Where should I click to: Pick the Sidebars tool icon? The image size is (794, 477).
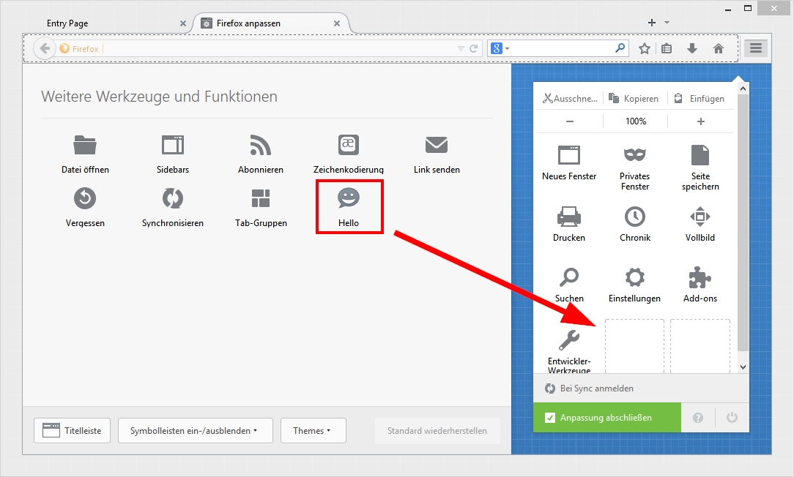tap(173, 145)
